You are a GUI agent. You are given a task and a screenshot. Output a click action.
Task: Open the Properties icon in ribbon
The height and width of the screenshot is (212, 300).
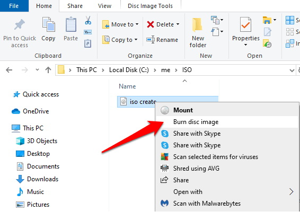(x=245, y=25)
